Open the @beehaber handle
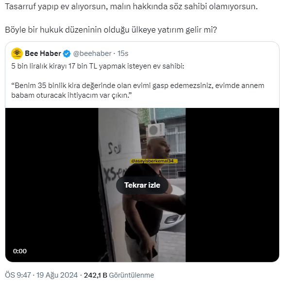The height and width of the screenshot is (281, 284). tap(92, 53)
